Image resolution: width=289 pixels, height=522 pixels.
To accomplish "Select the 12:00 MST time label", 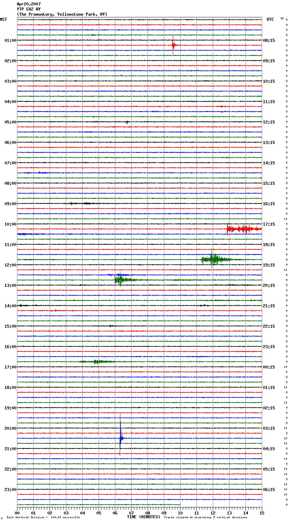I will click(11, 265).
